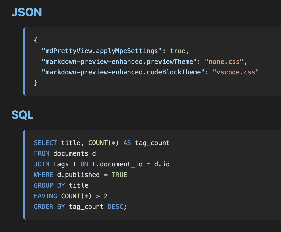This screenshot has height=232, width=281.
Task: Click the WHERE keyword
Action: pos(44,175)
